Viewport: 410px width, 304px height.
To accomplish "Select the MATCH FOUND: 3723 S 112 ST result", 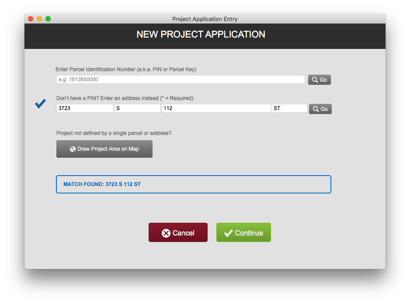I will click(x=194, y=184).
